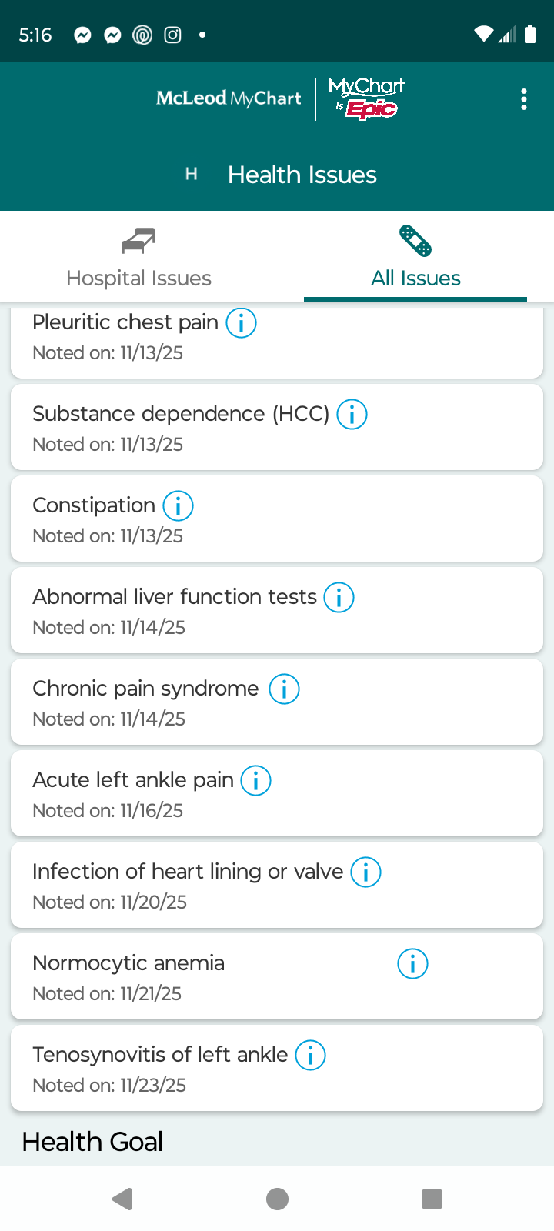Tap info icon beside Chronic pain syndrome

(284, 689)
